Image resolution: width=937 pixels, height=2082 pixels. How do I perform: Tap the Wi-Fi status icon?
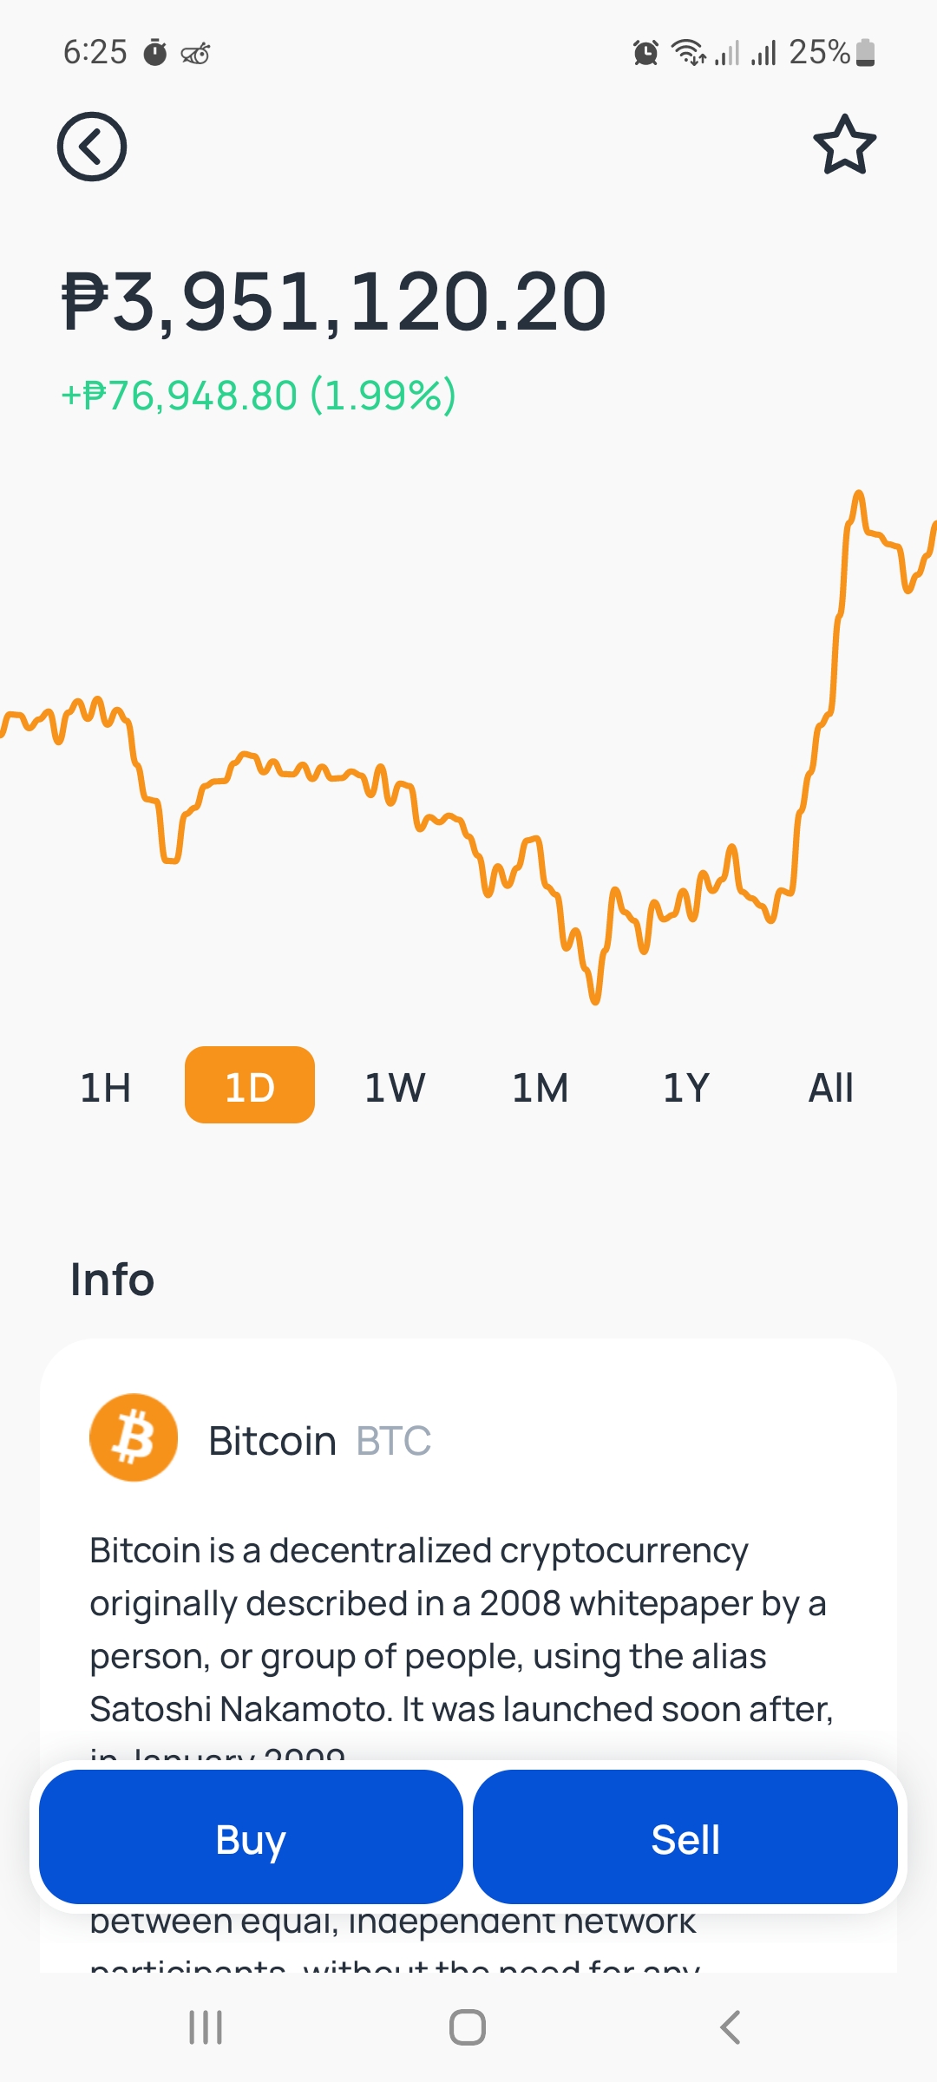pyautogui.click(x=689, y=53)
